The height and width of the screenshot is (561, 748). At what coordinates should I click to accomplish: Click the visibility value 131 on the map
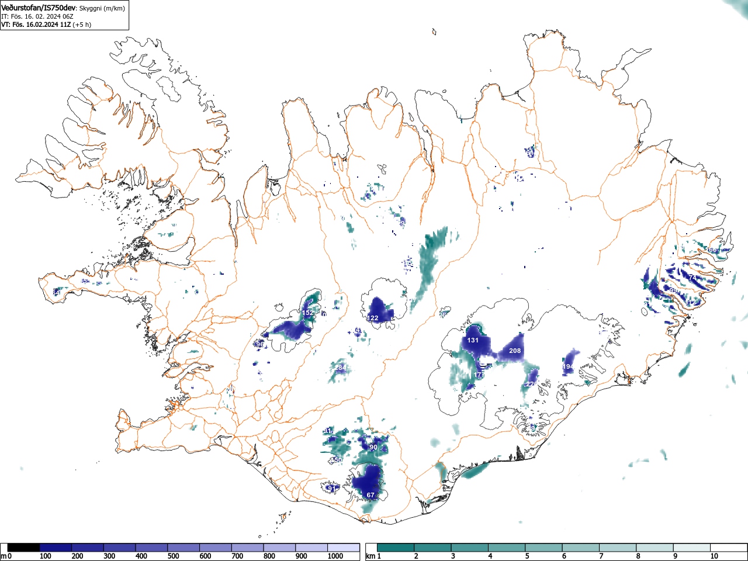pyautogui.click(x=473, y=340)
